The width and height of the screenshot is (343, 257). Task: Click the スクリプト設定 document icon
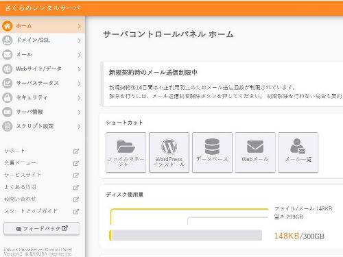[8, 126]
